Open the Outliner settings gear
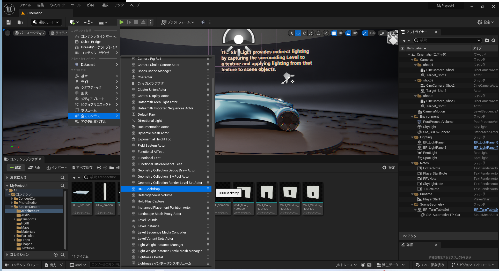The height and width of the screenshot is (271, 499). tap(493, 40)
